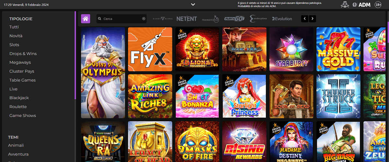
Task: Open the ADM logo link
Action: point(365,5)
